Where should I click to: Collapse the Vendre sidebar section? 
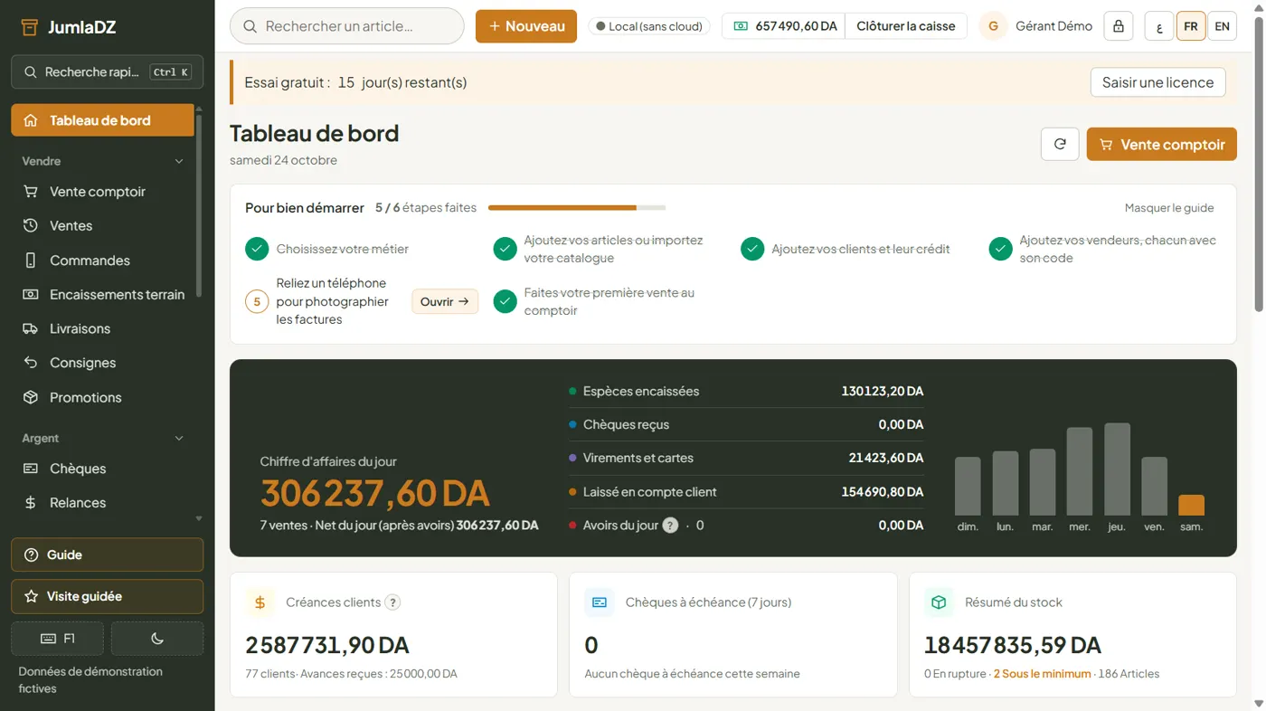tap(103, 161)
